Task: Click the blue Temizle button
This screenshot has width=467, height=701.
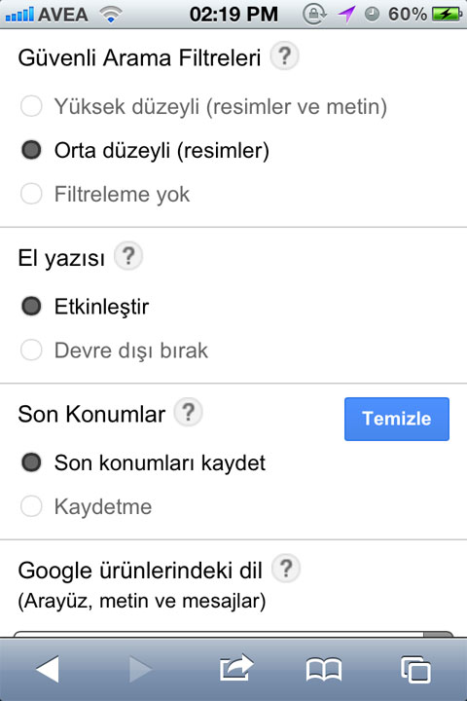Action: point(397,419)
